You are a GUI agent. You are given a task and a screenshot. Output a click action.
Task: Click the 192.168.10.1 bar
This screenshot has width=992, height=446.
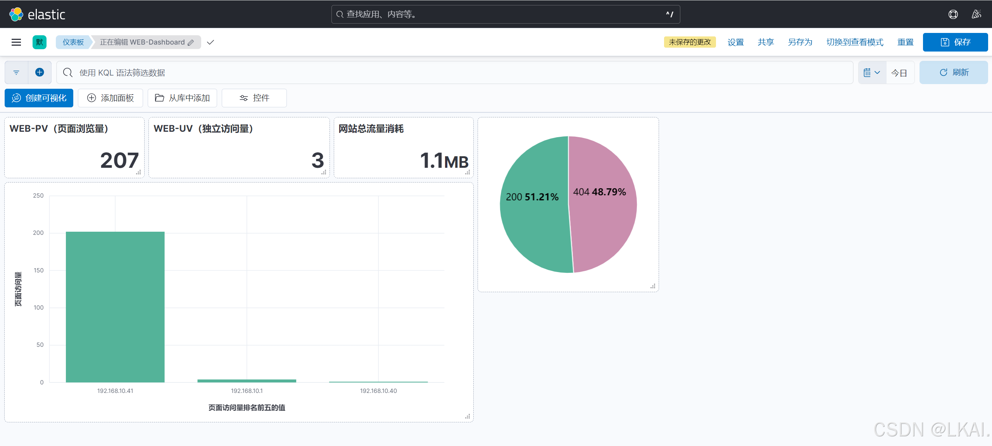(247, 381)
